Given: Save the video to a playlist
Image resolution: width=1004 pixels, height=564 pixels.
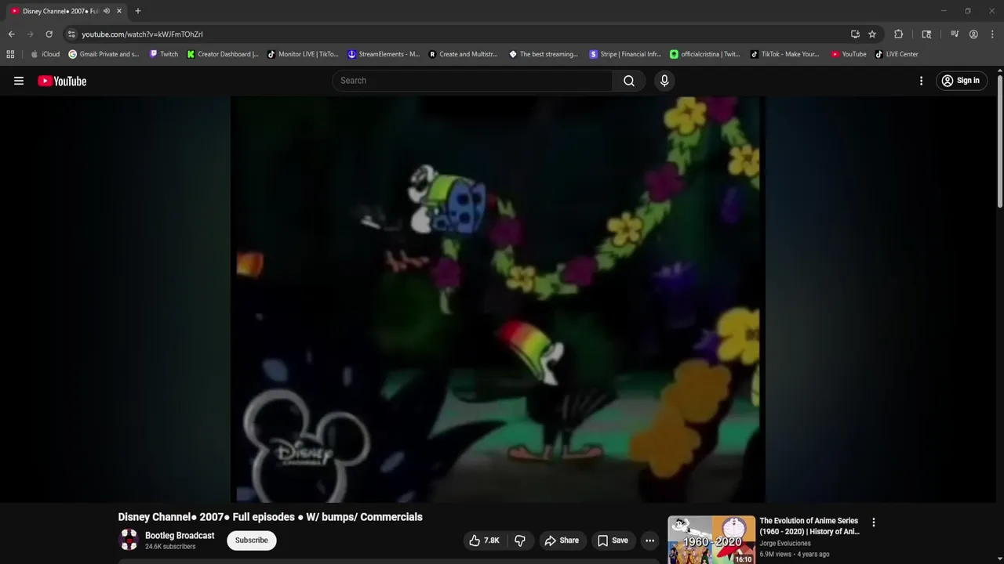Looking at the screenshot, I should [x=613, y=540].
